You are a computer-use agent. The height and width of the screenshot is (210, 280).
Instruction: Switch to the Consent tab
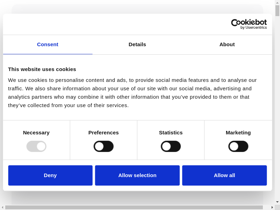tap(48, 44)
